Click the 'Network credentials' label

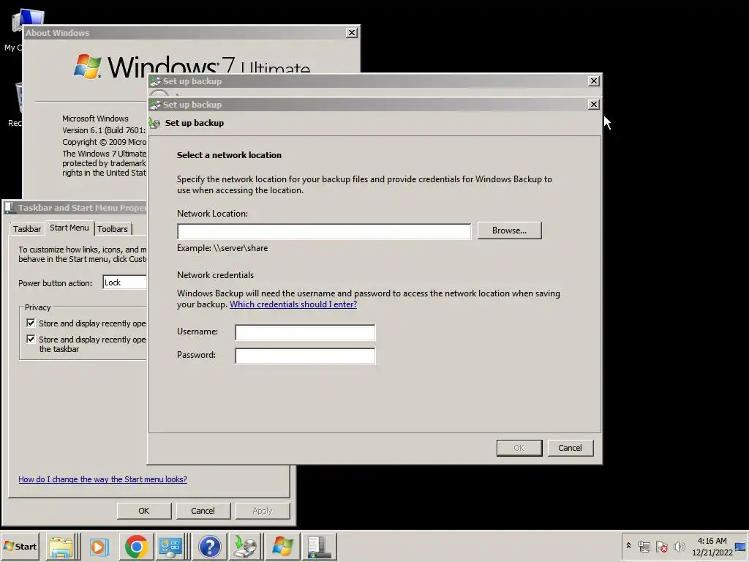point(216,275)
